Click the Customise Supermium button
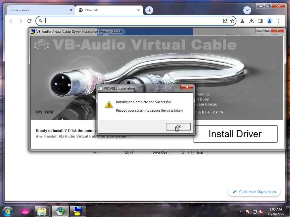290x217 pixels. [254, 192]
